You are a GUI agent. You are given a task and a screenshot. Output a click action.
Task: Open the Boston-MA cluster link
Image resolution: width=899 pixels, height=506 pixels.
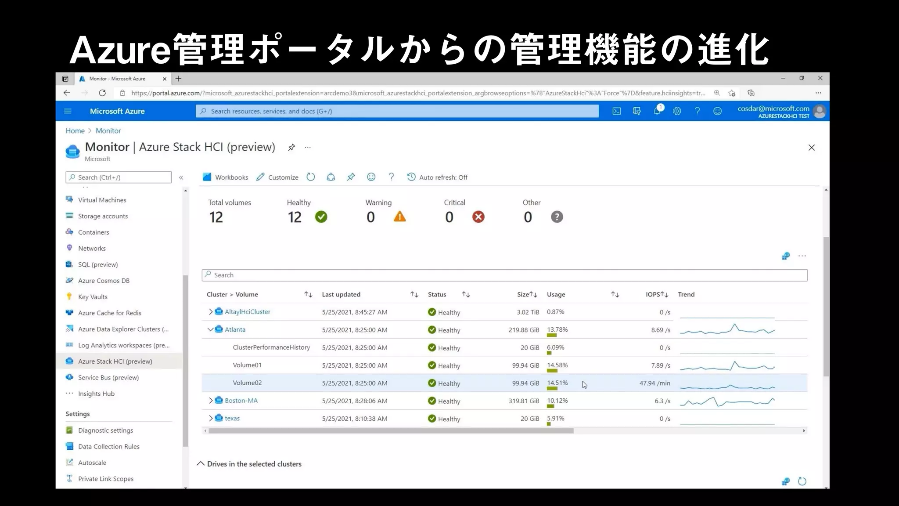click(241, 401)
